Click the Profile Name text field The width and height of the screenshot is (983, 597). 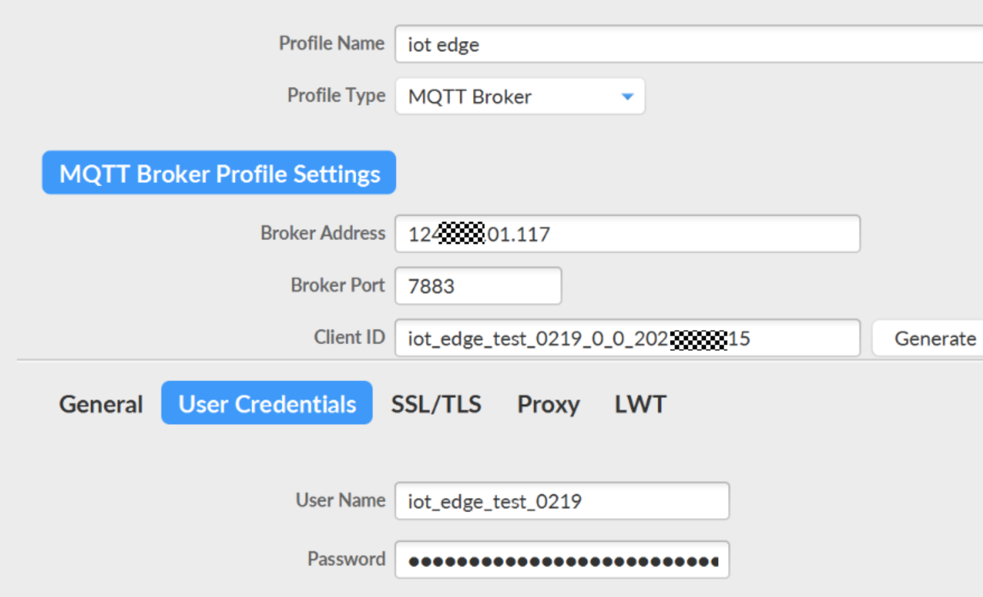(x=685, y=45)
